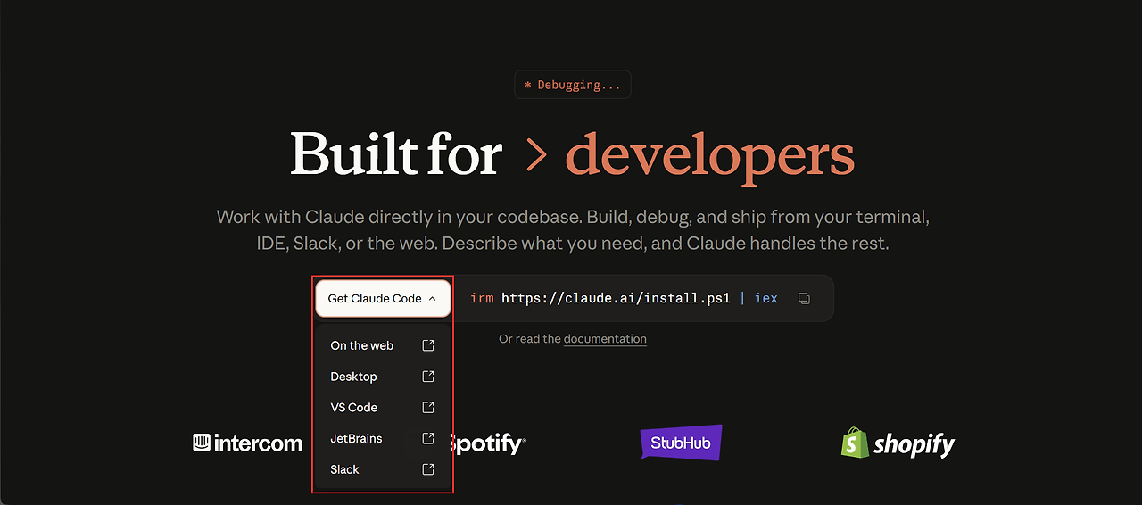Screen dimensions: 1142x505
Task: Select On the web menu option
Action: (383, 345)
